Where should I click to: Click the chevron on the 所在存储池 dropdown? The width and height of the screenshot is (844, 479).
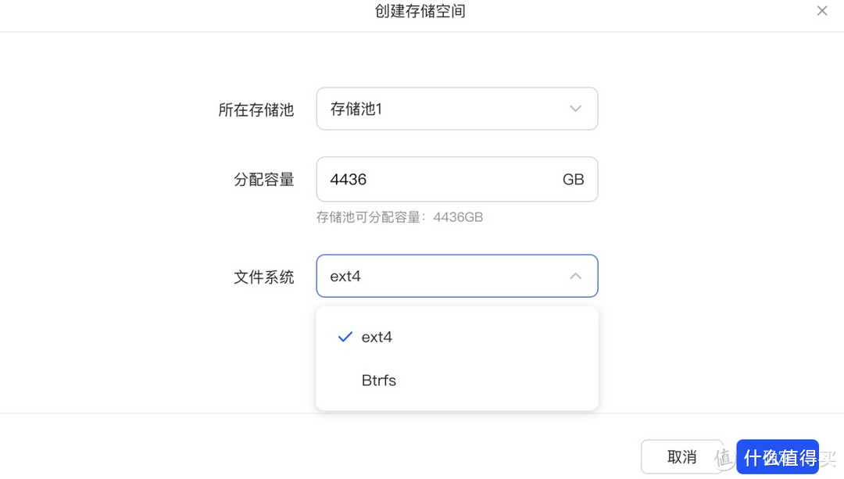(x=575, y=109)
